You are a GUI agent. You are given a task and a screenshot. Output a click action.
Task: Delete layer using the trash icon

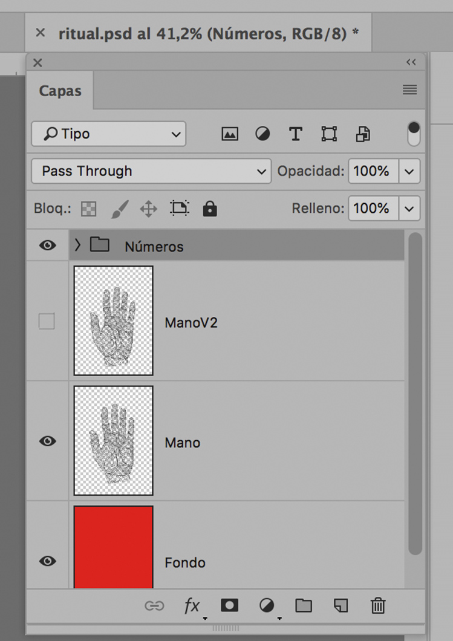(378, 605)
